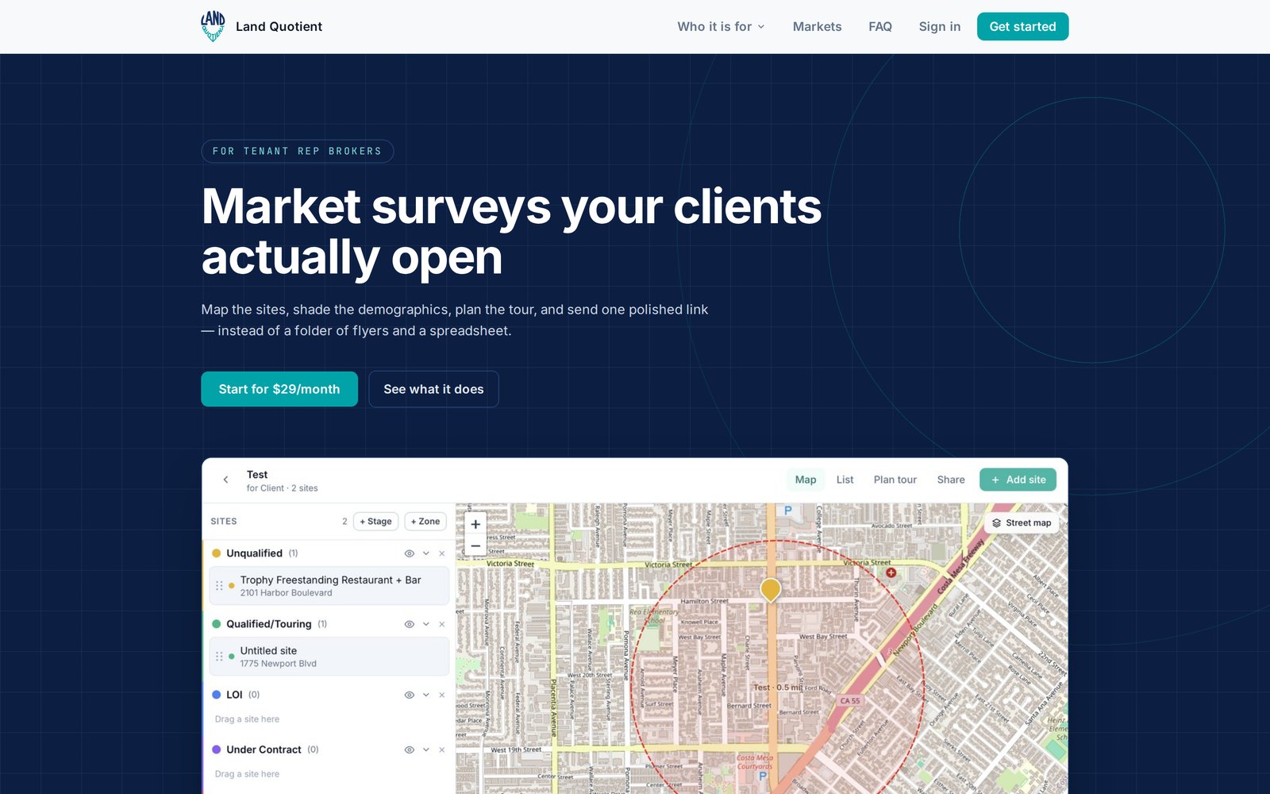The image size is (1270, 794).
Task: Open the FAQ link
Action: [880, 26]
